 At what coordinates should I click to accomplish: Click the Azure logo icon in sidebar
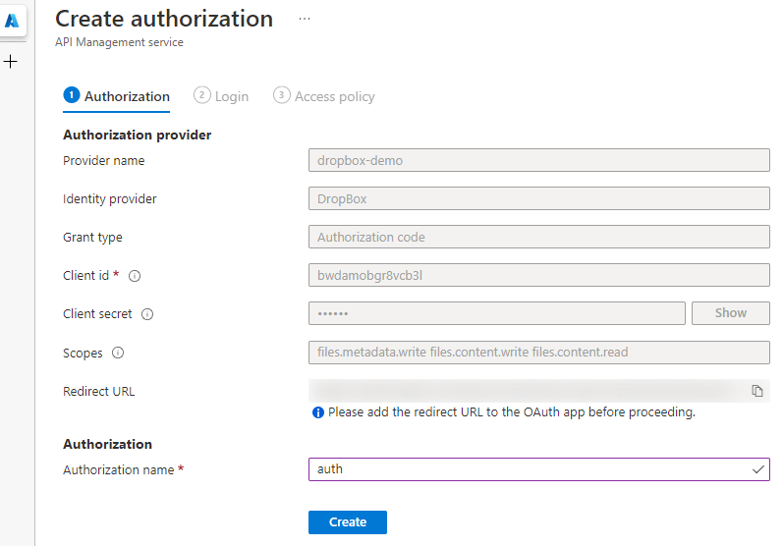pos(12,21)
